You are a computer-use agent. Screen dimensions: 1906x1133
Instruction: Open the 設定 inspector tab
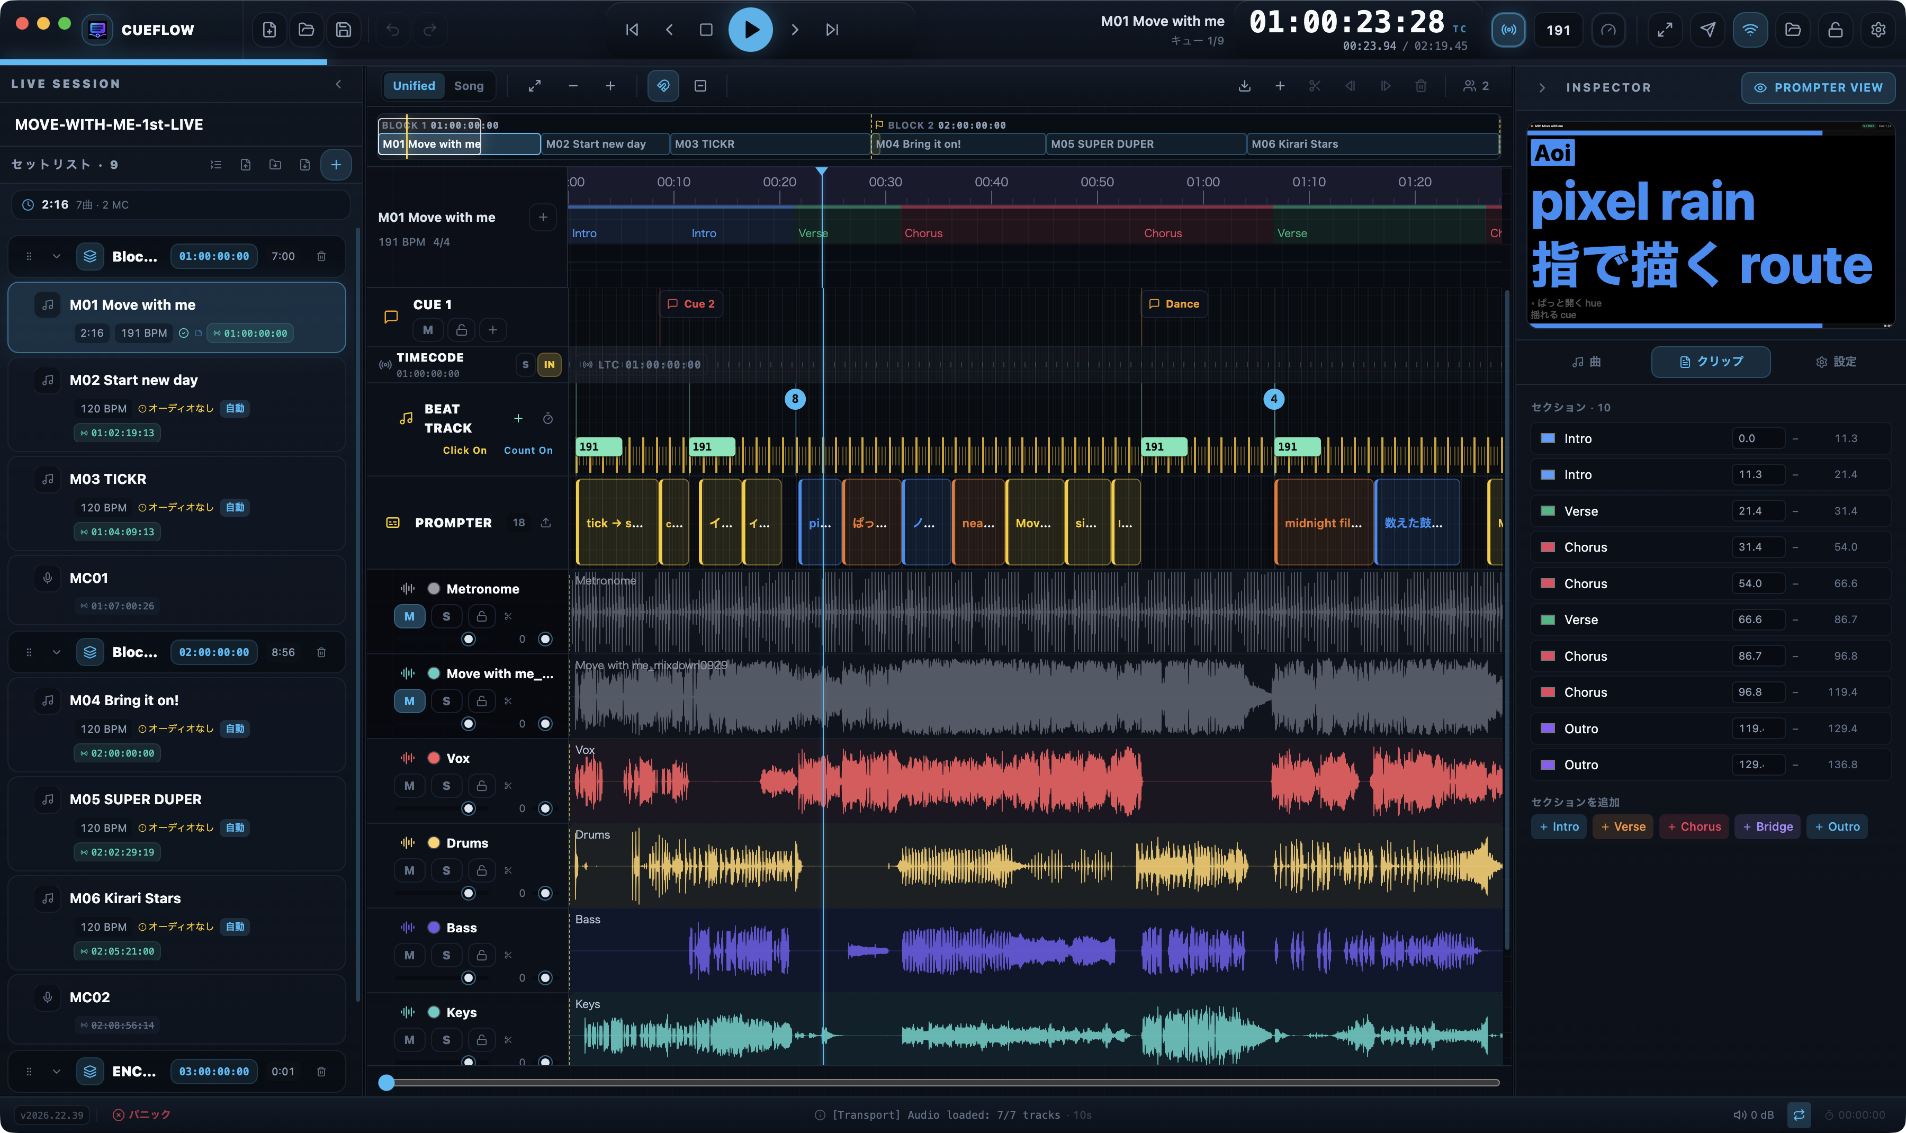[1836, 362]
